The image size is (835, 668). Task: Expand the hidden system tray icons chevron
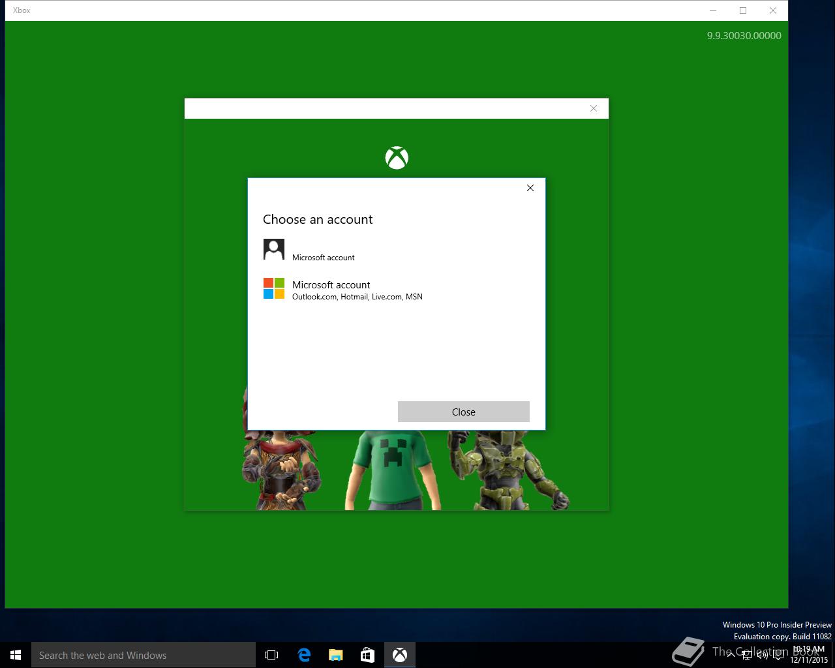[x=731, y=655]
